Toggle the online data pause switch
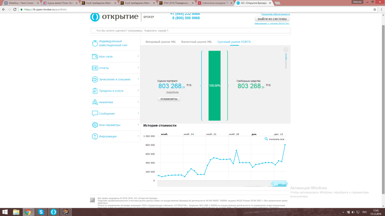Image resolution: width=385 pixels, height=216 pixels. (286, 49)
